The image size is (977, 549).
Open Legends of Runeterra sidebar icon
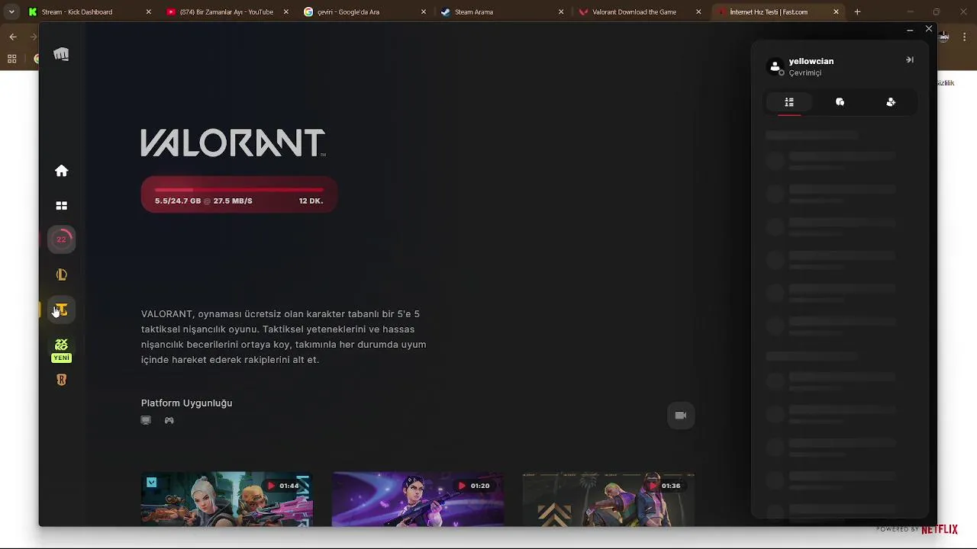[x=62, y=380]
